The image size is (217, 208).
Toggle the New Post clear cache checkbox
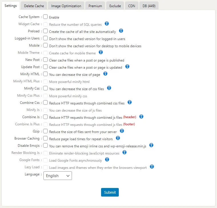click(x=45, y=60)
